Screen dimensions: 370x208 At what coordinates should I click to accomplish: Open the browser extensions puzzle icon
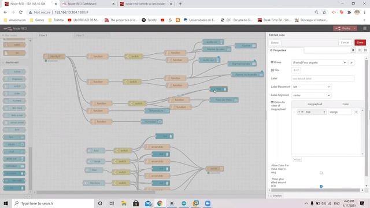click(349, 12)
